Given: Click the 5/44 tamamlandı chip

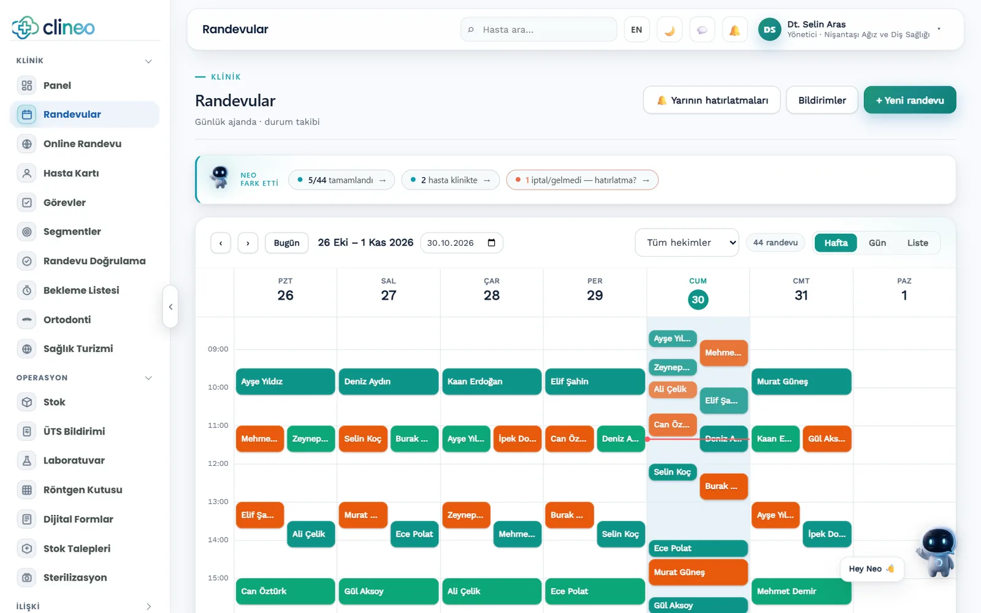Looking at the screenshot, I should point(342,180).
